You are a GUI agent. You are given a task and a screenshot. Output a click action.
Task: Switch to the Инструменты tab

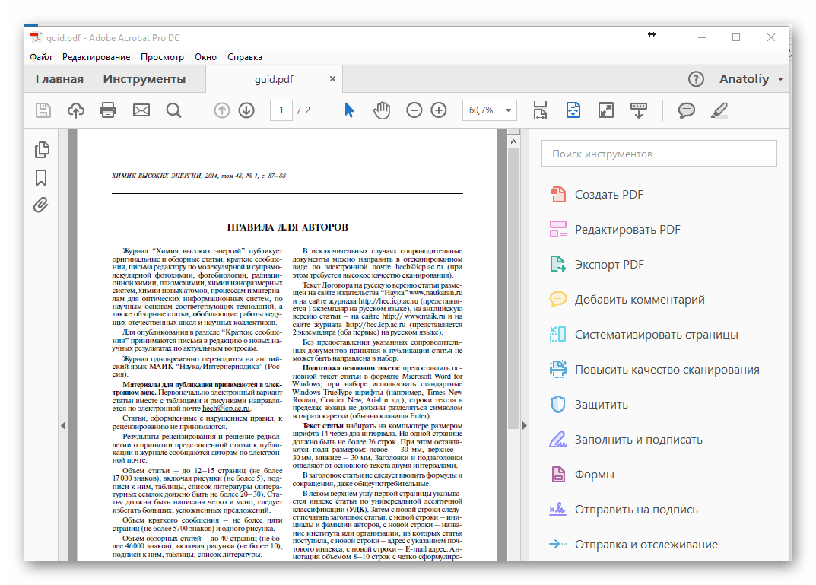(144, 79)
